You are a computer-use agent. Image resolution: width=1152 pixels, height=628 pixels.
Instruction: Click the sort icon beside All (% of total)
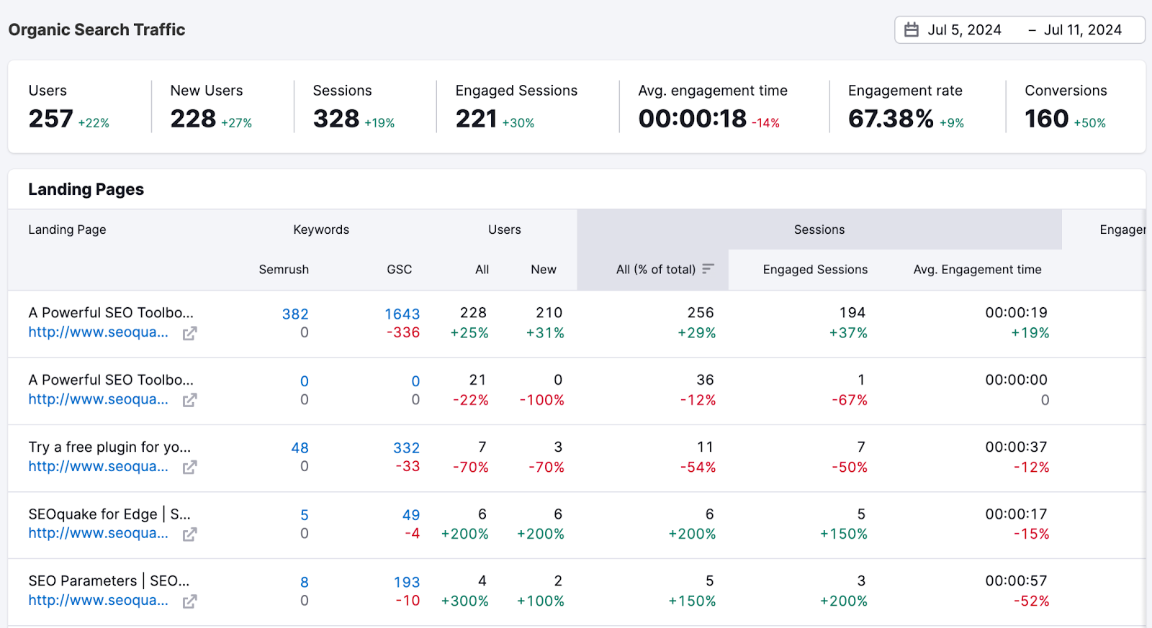708,269
